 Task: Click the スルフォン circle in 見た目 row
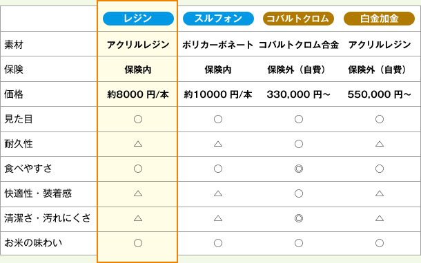coord(218,119)
